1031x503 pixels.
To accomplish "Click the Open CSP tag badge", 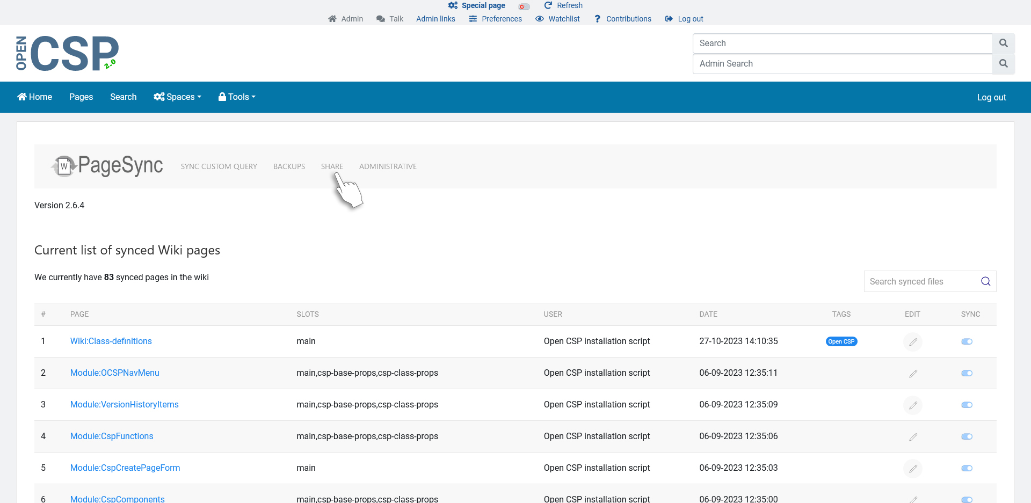I will [x=841, y=342].
